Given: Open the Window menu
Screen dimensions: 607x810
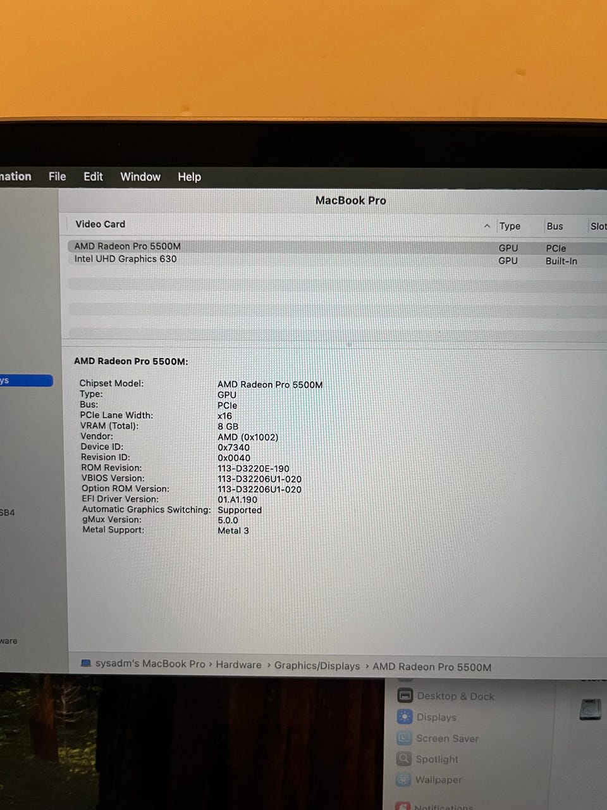Looking at the screenshot, I should (x=140, y=177).
